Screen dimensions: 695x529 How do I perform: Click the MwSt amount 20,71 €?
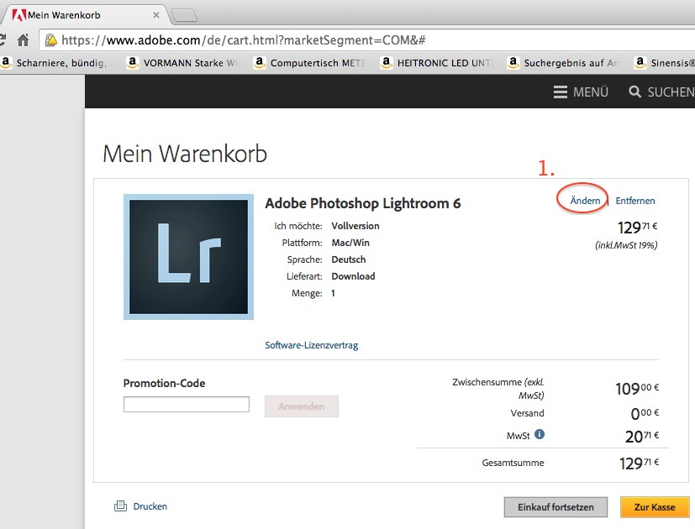click(x=642, y=437)
